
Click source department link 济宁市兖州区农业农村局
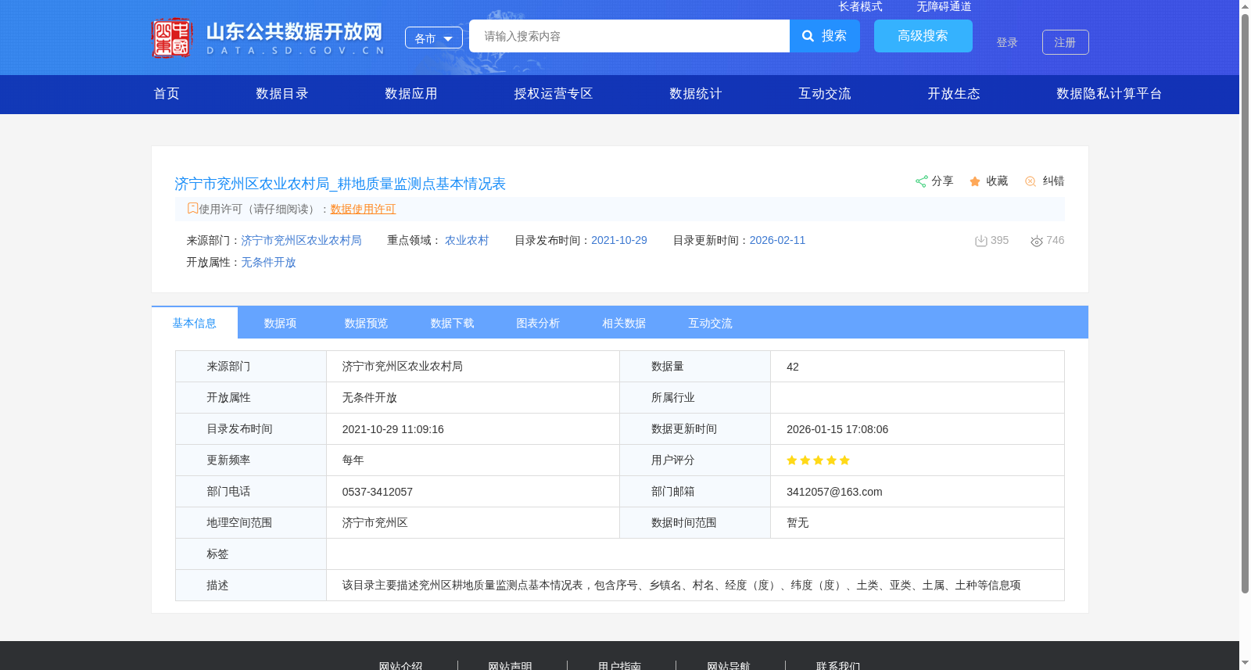click(x=301, y=240)
